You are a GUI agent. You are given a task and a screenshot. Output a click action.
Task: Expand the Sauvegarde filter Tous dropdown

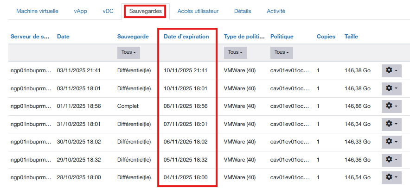[128, 52]
